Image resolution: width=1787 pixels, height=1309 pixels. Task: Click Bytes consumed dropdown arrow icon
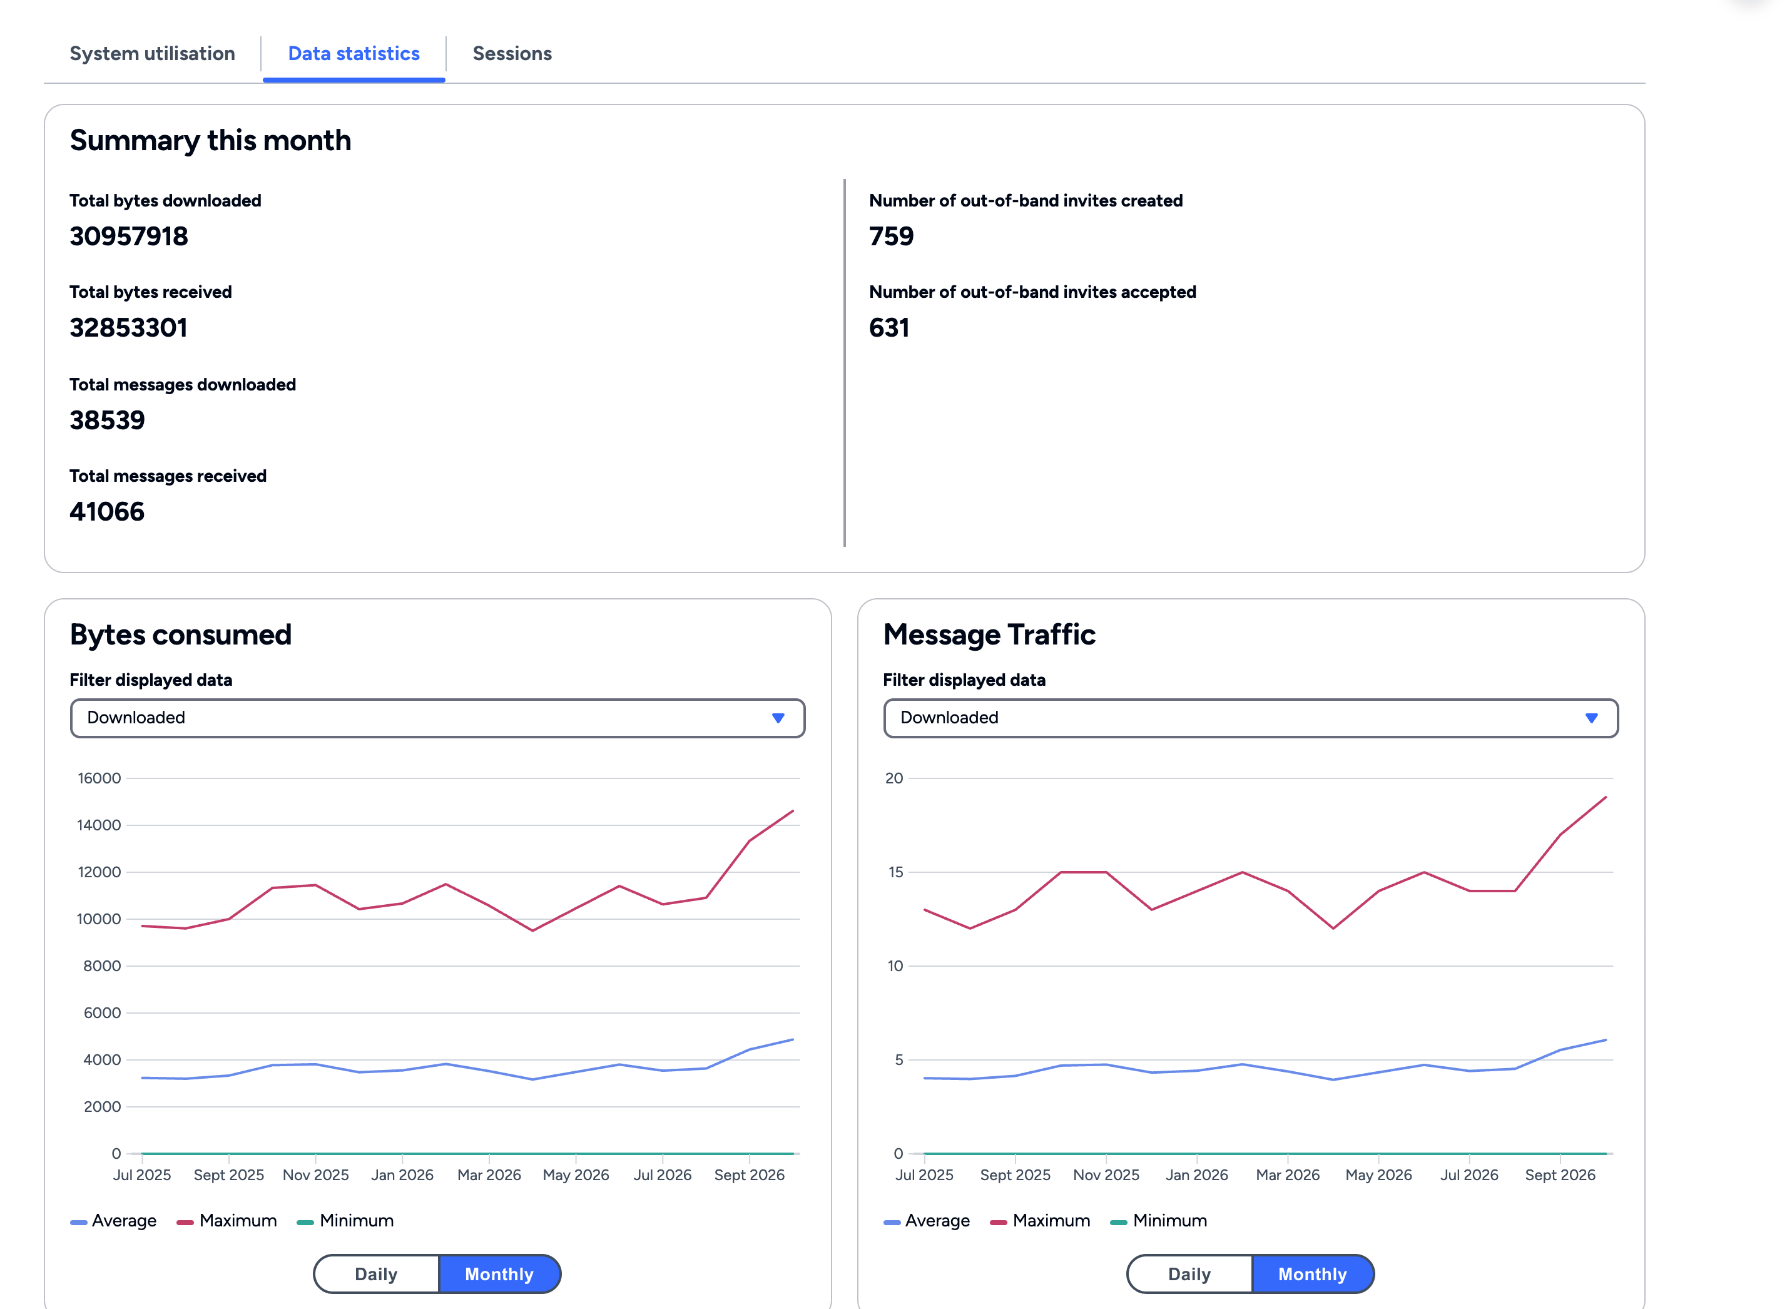click(778, 718)
